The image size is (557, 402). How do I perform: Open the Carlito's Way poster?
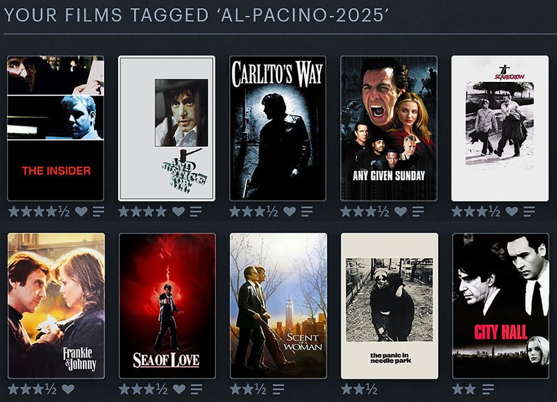point(278,128)
